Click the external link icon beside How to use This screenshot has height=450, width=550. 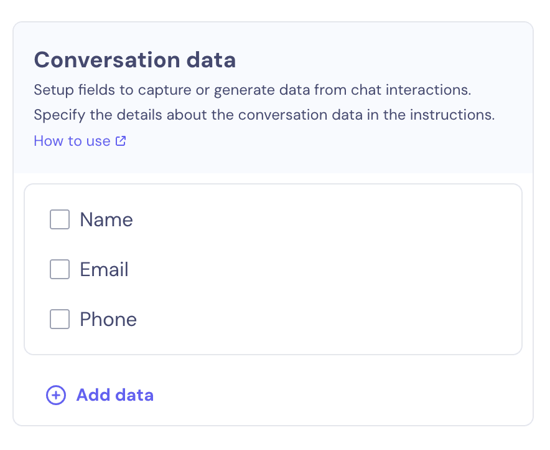click(x=121, y=141)
